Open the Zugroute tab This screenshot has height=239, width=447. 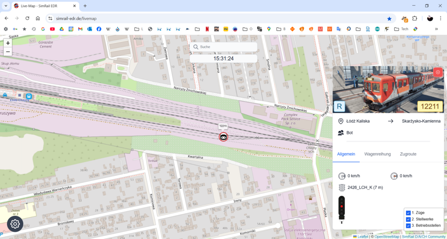[408, 154]
